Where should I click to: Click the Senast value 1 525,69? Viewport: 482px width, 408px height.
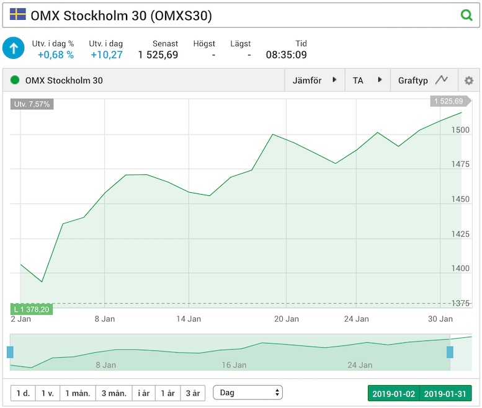tap(158, 55)
